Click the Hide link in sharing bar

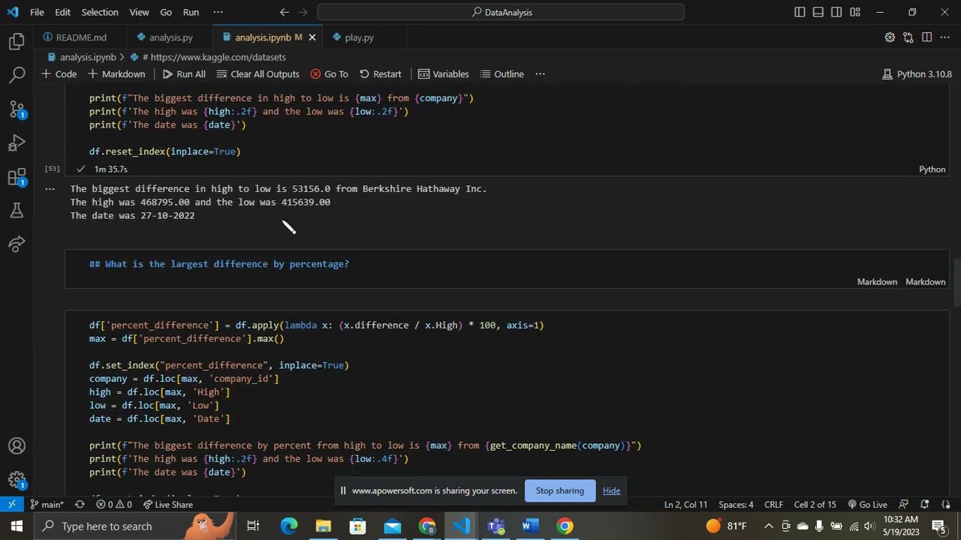(611, 490)
